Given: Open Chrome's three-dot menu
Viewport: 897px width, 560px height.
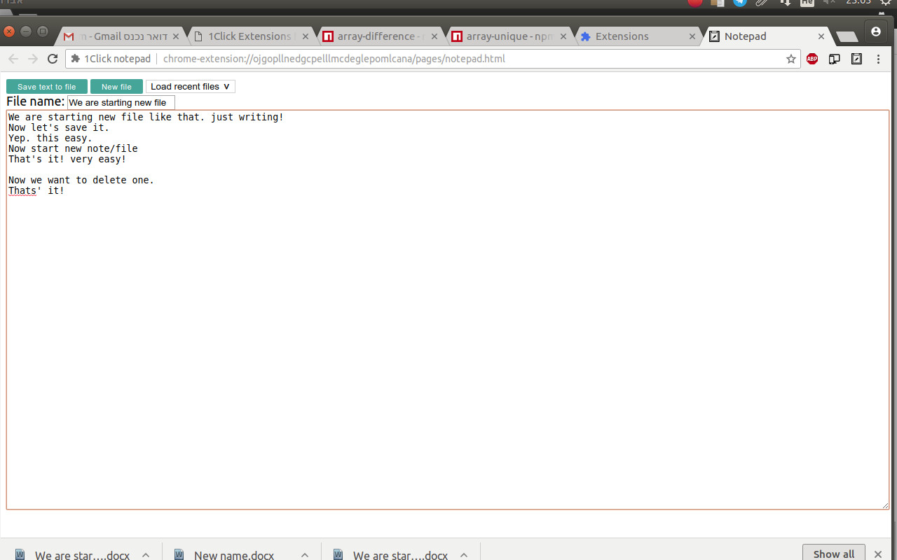Looking at the screenshot, I should [878, 59].
